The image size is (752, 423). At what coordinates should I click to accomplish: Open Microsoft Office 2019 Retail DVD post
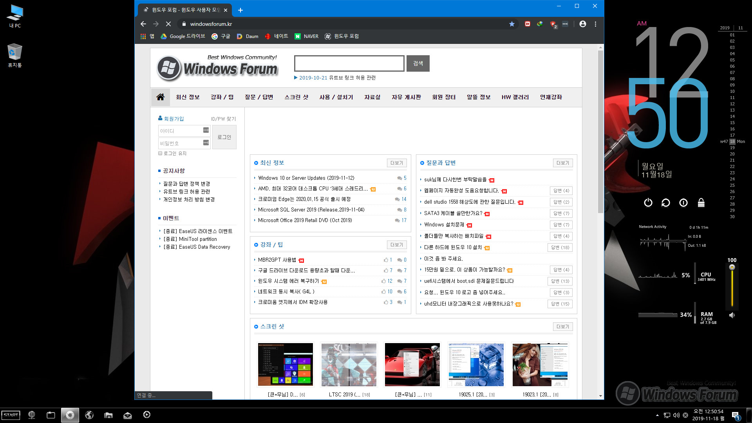point(305,221)
